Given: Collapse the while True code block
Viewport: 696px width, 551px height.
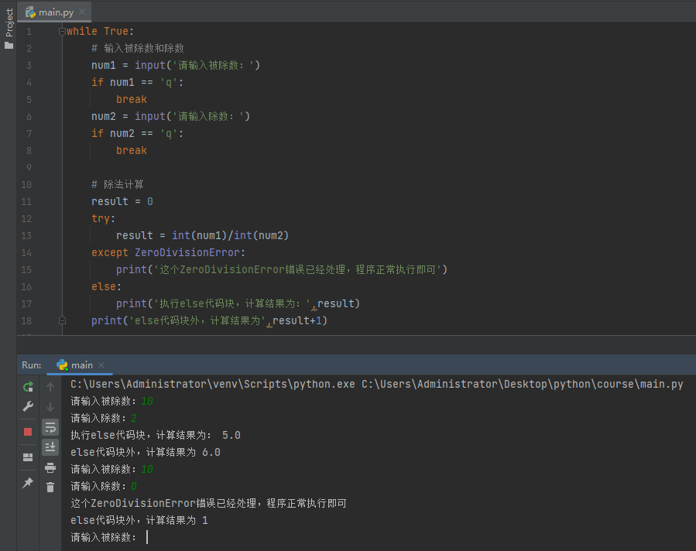Looking at the screenshot, I should coord(62,32).
